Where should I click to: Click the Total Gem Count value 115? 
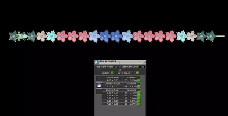click(x=142, y=67)
